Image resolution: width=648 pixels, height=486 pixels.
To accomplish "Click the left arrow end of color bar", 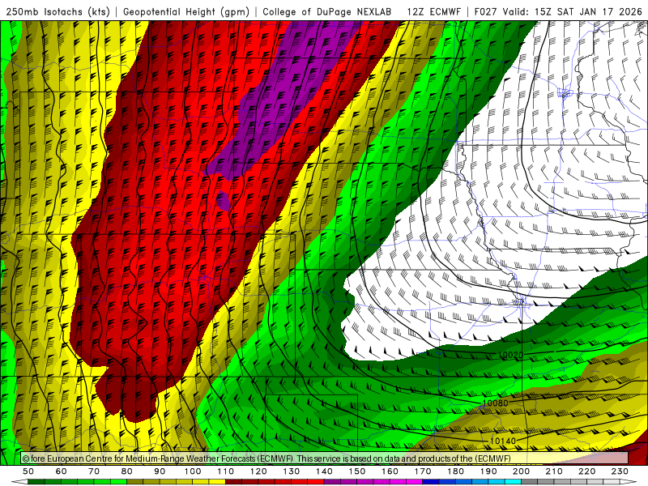I will coord(19,482).
